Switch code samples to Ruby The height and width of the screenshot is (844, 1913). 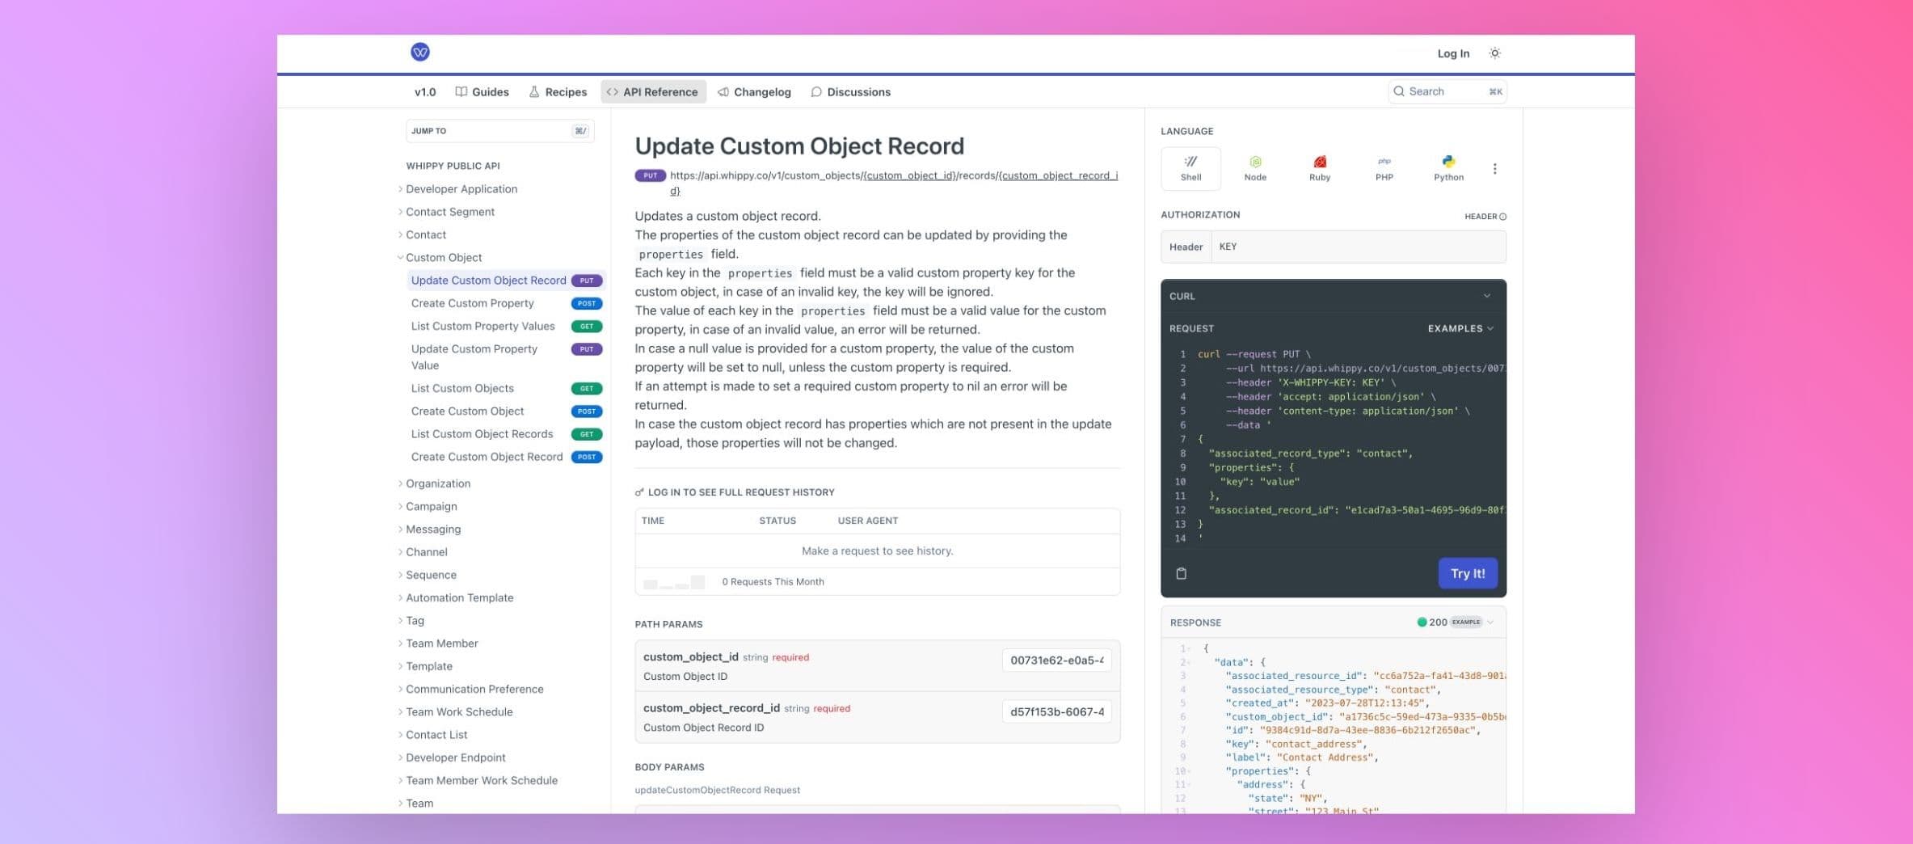click(1319, 168)
